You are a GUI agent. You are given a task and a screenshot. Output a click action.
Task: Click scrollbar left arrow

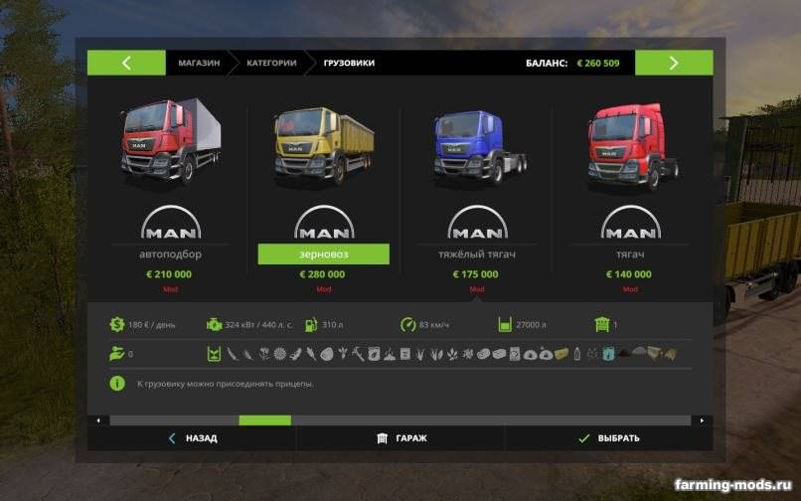point(98,420)
